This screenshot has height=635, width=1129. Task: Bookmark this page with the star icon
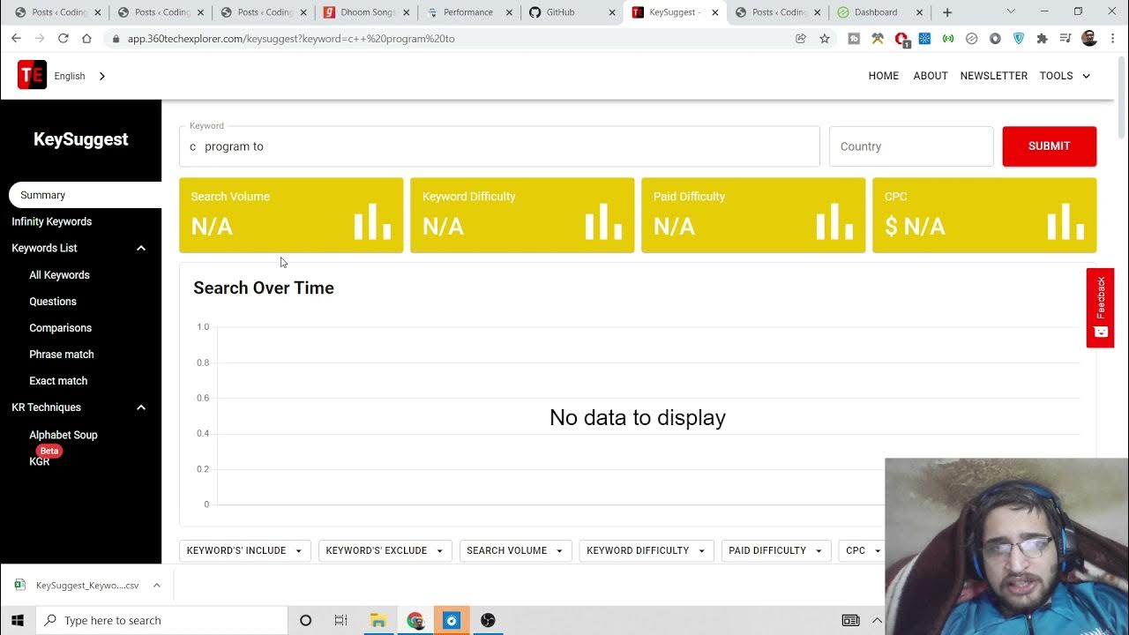point(825,39)
